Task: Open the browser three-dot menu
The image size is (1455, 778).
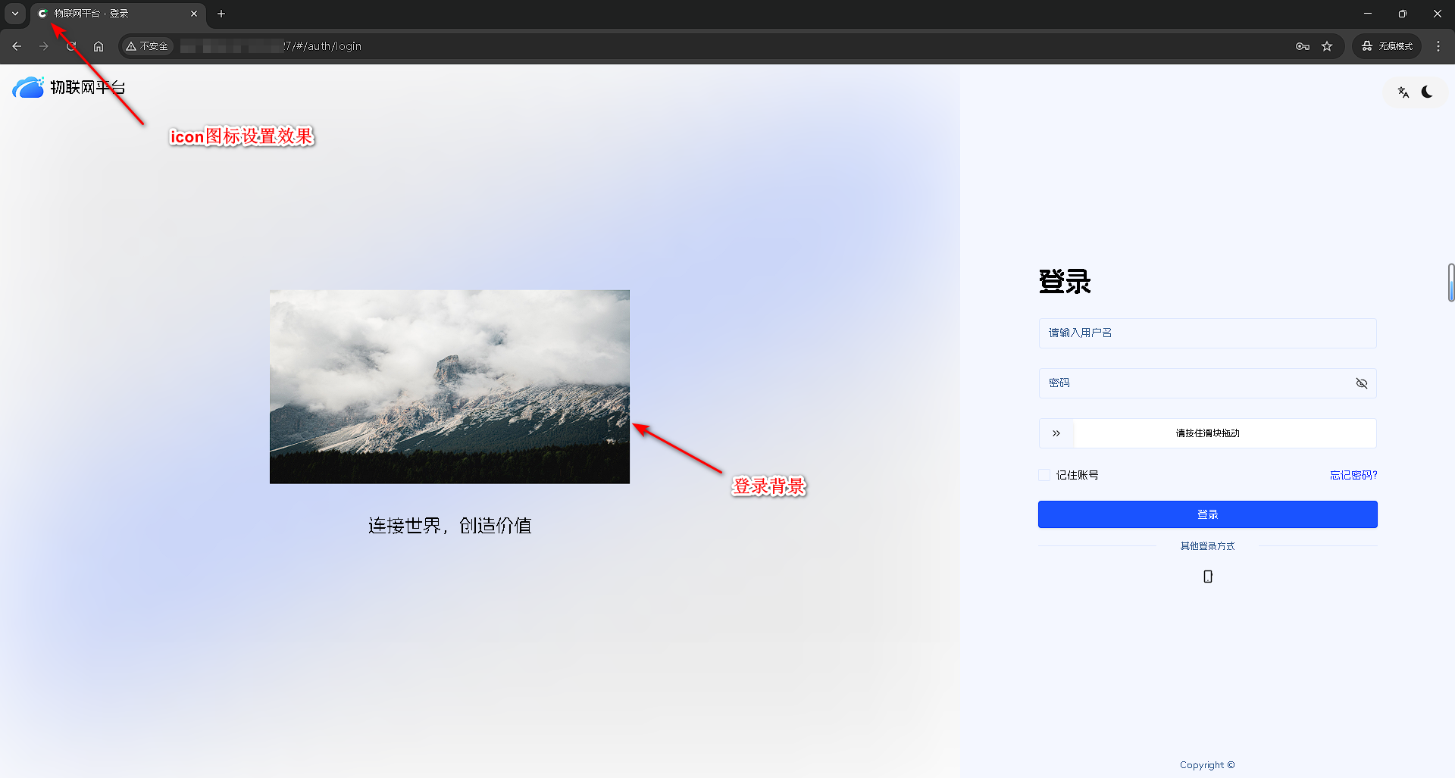Action: (x=1438, y=46)
